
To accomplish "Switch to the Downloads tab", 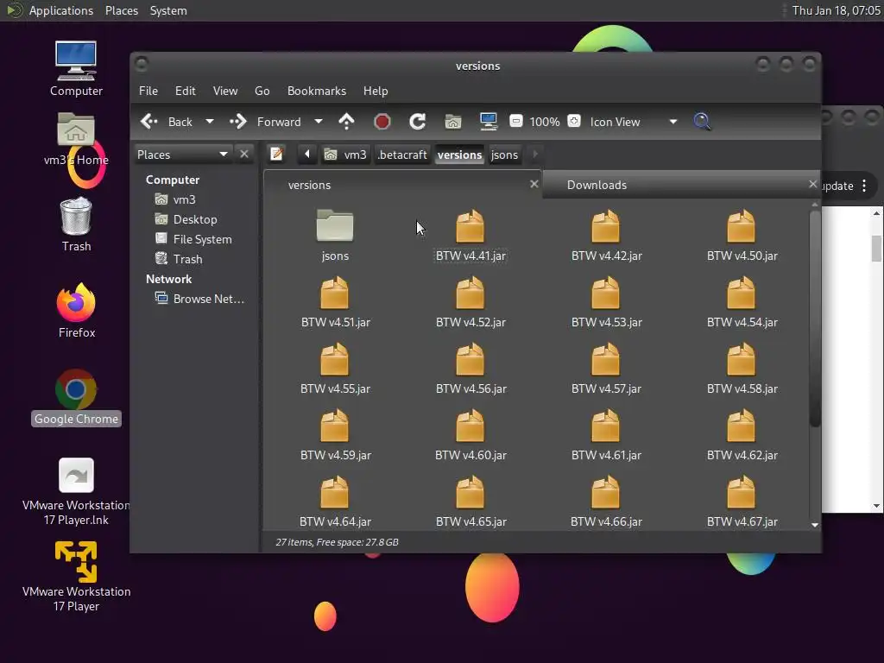I will (597, 185).
